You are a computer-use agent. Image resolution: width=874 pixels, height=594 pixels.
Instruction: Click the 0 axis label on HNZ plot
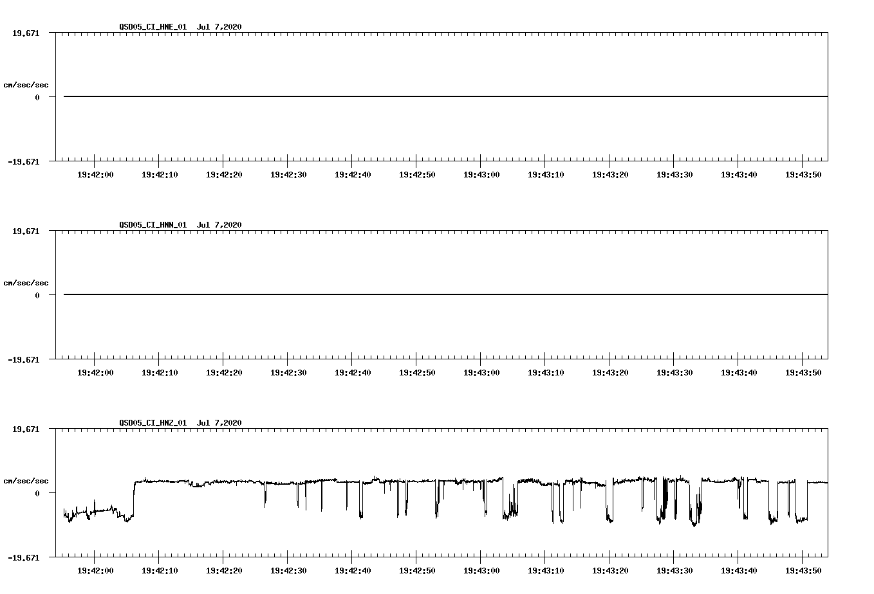point(37,493)
